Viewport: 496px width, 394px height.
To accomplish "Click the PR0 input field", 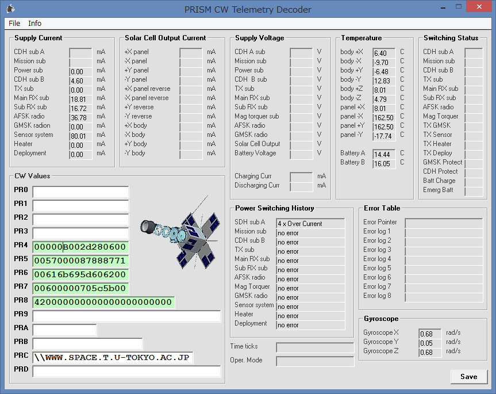I will [x=80, y=192].
